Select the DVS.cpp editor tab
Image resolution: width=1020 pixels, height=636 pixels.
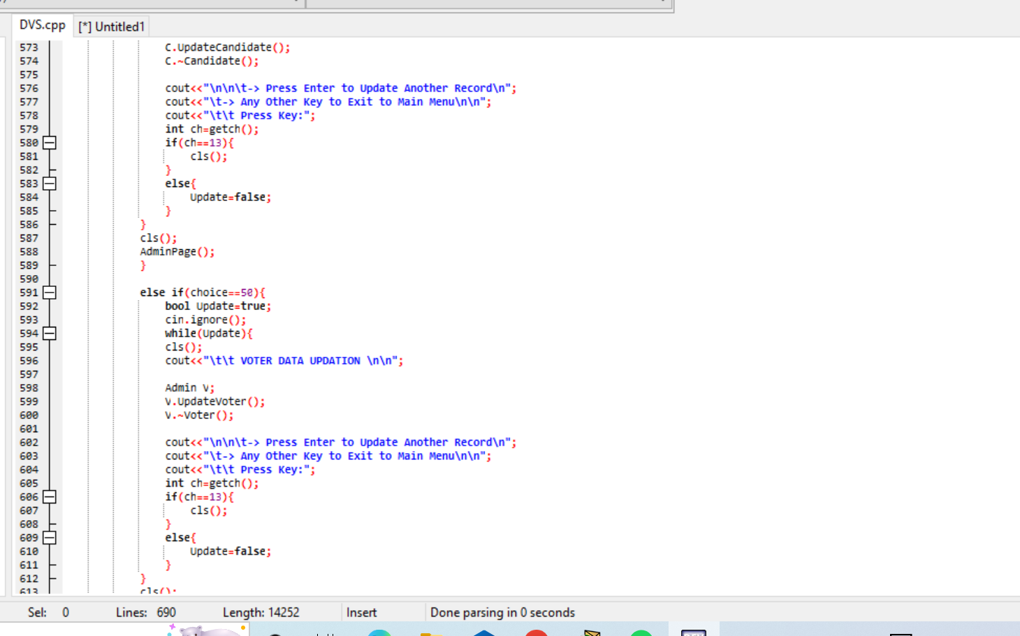[x=41, y=24]
